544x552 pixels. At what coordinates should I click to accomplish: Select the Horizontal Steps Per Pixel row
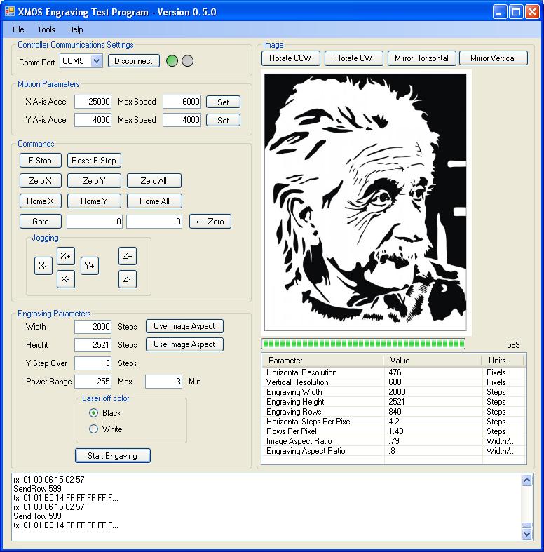(394, 422)
